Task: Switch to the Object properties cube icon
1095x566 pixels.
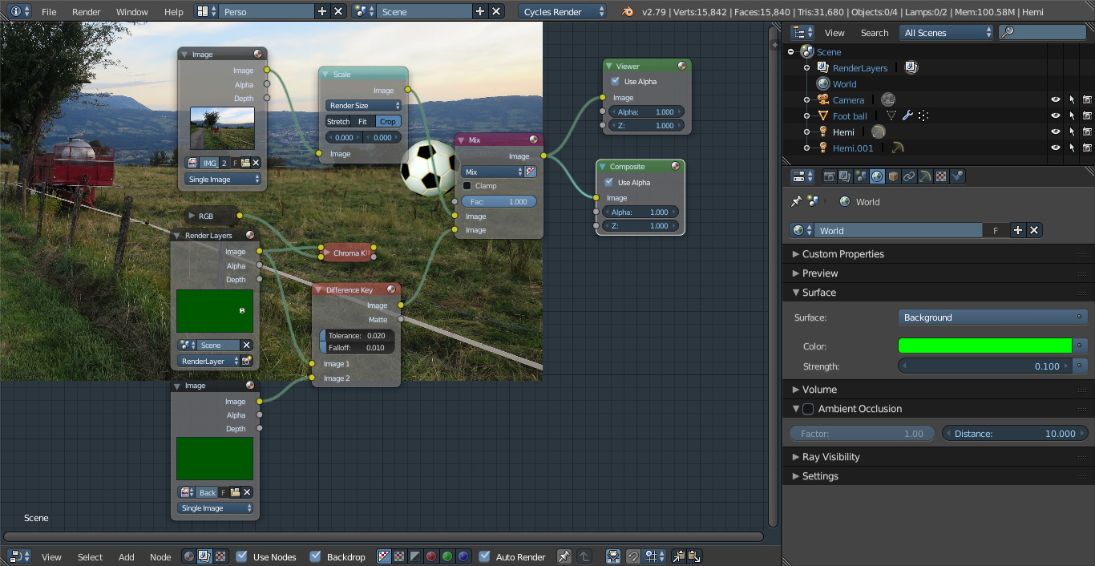Action: click(893, 176)
